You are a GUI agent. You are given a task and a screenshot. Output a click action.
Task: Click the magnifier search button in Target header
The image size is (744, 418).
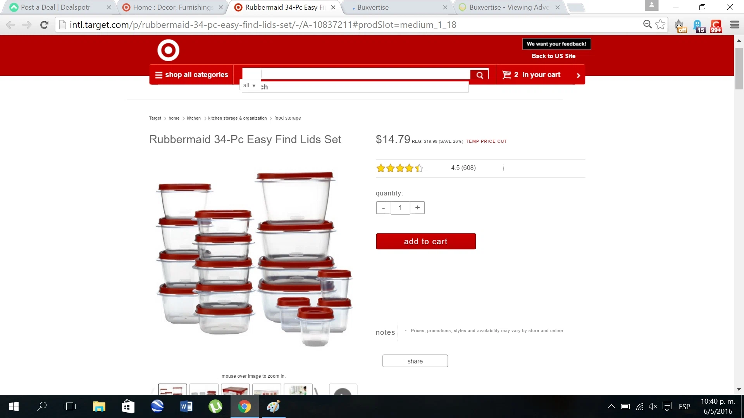point(480,75)
